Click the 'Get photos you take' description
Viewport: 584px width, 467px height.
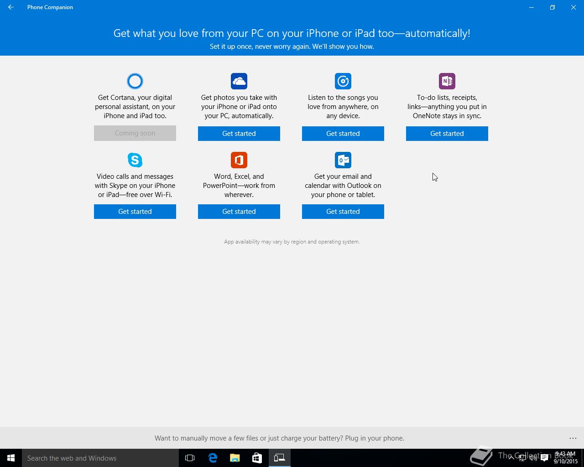click(x=239, y=107)
